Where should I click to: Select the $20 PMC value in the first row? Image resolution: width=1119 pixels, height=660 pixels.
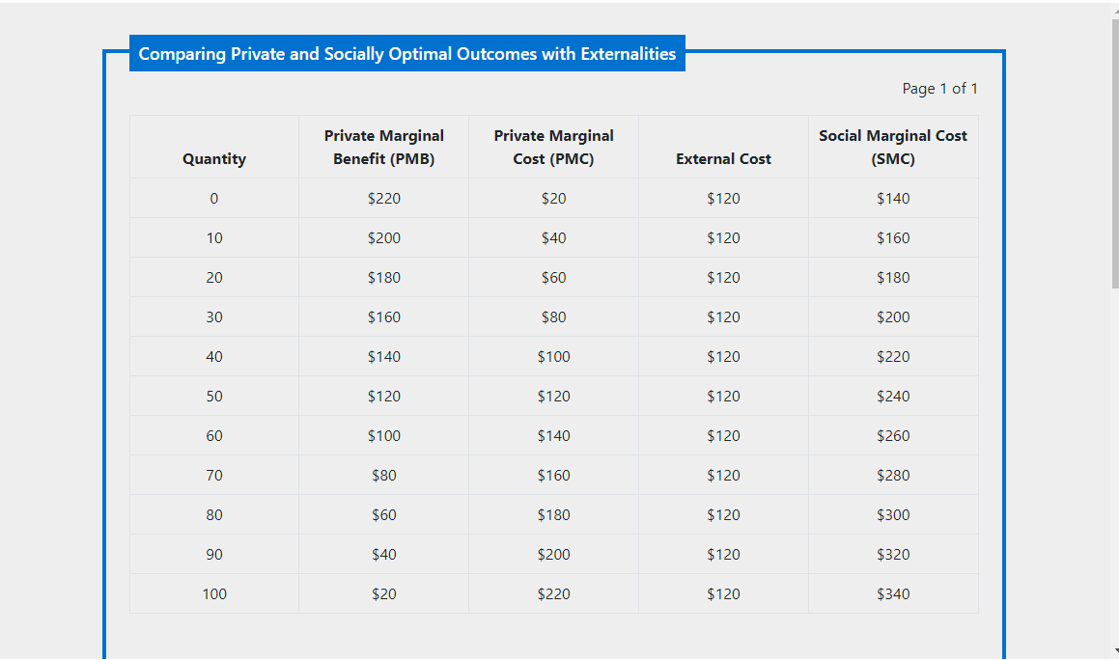click(x=553, y=198)
